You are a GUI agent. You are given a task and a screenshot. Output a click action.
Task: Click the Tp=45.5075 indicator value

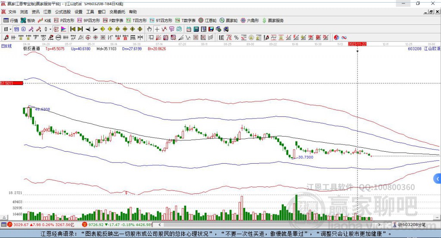(x=55, y=49)
